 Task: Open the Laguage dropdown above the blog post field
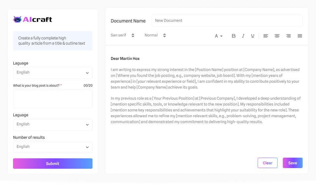point(52,73)
